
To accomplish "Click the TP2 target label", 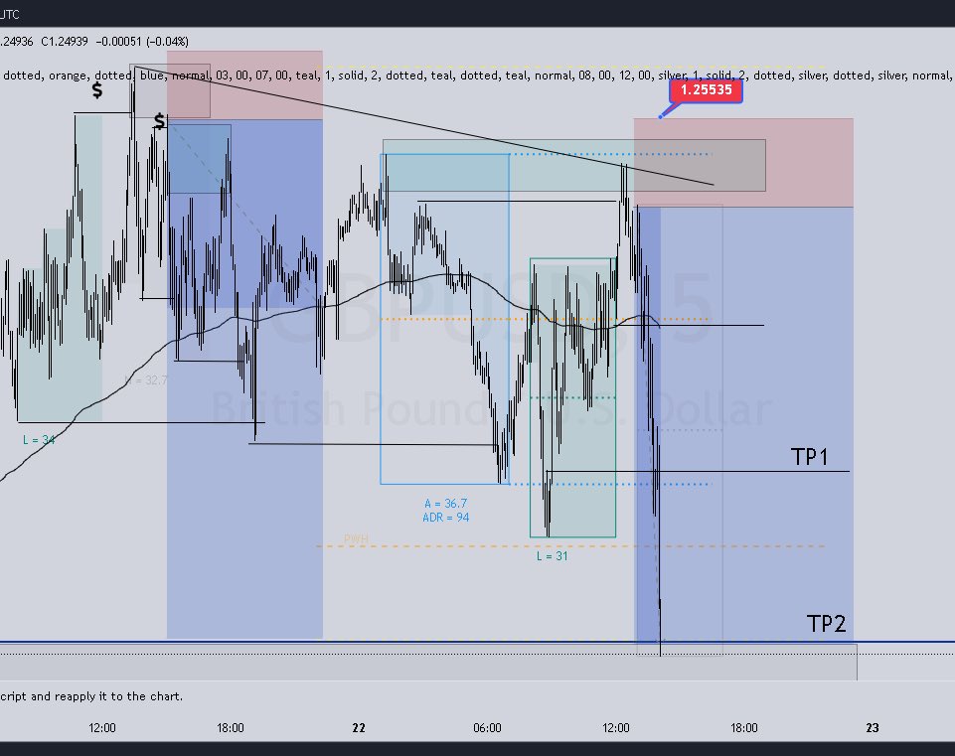I will pyautogui.click(x=826, y=624).
